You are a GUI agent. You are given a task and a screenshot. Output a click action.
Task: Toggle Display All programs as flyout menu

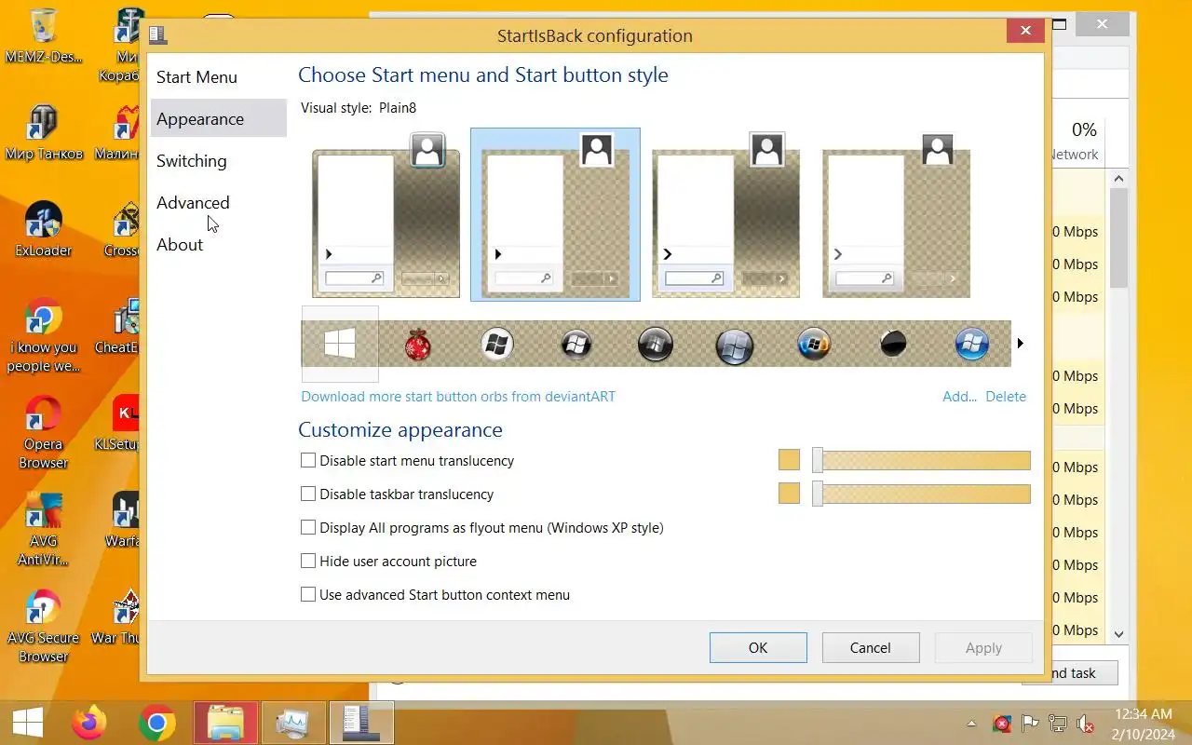pyautogui.click(x=308, y=527)
